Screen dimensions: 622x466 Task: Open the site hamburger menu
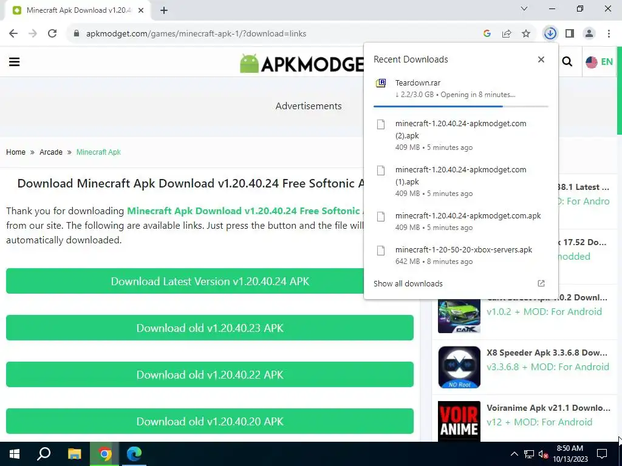(15, 62)
